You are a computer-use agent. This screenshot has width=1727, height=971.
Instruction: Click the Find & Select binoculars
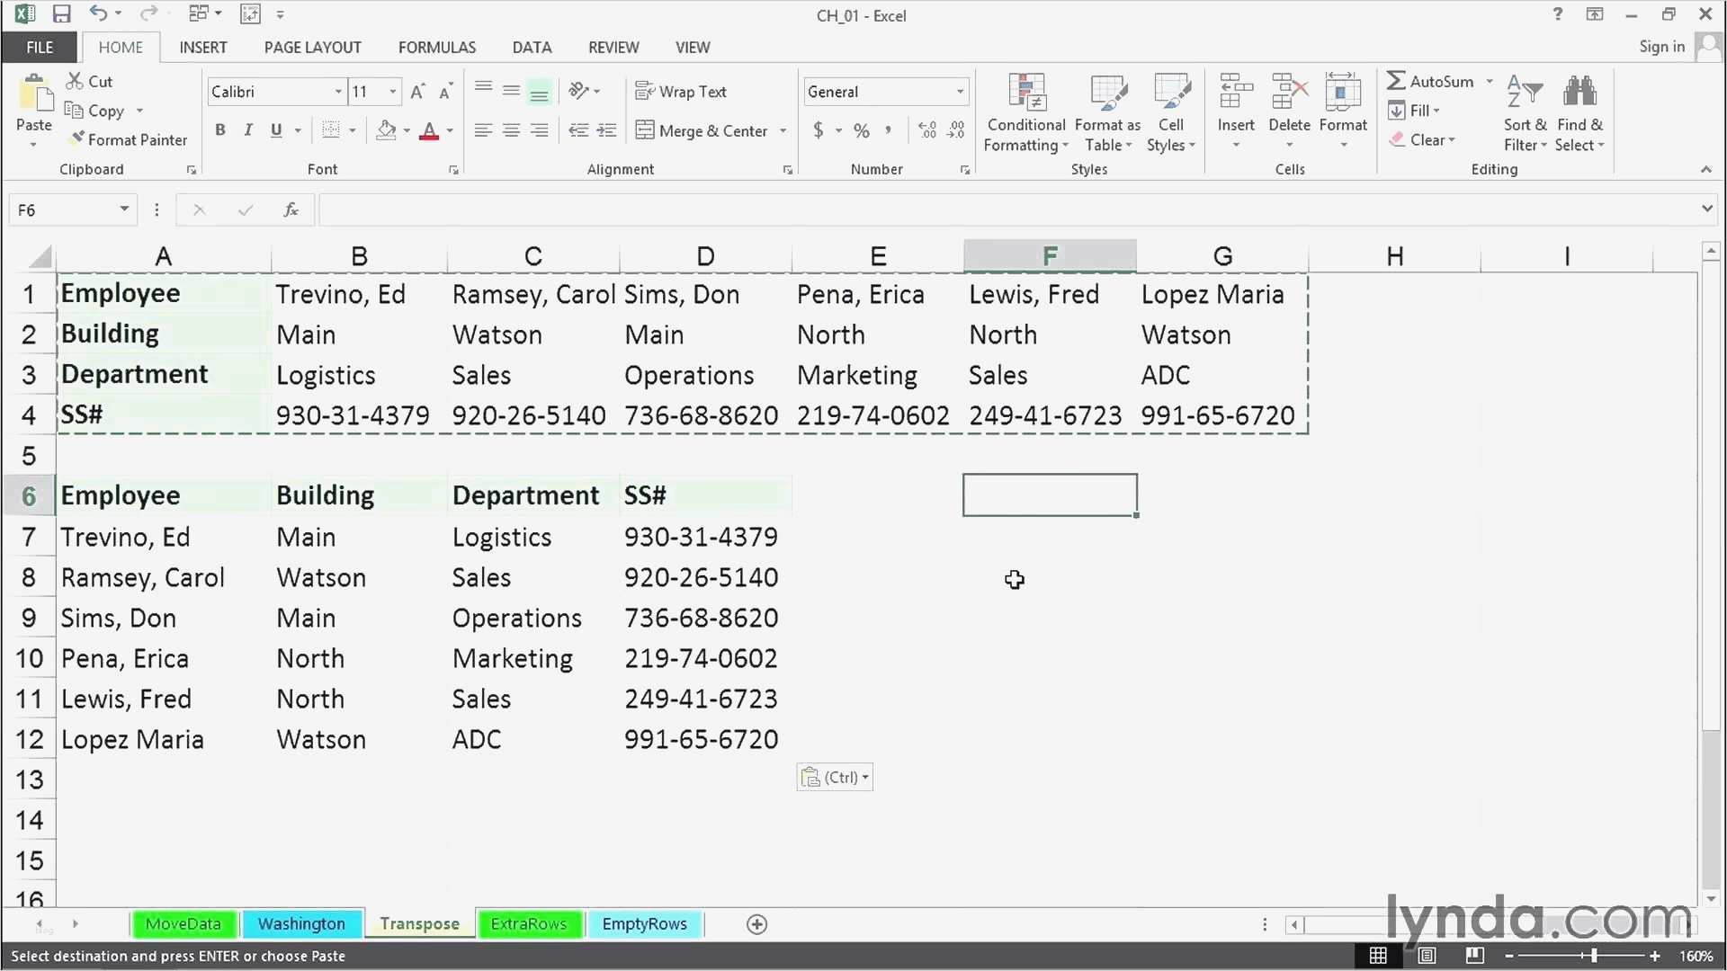point(1579,93)
